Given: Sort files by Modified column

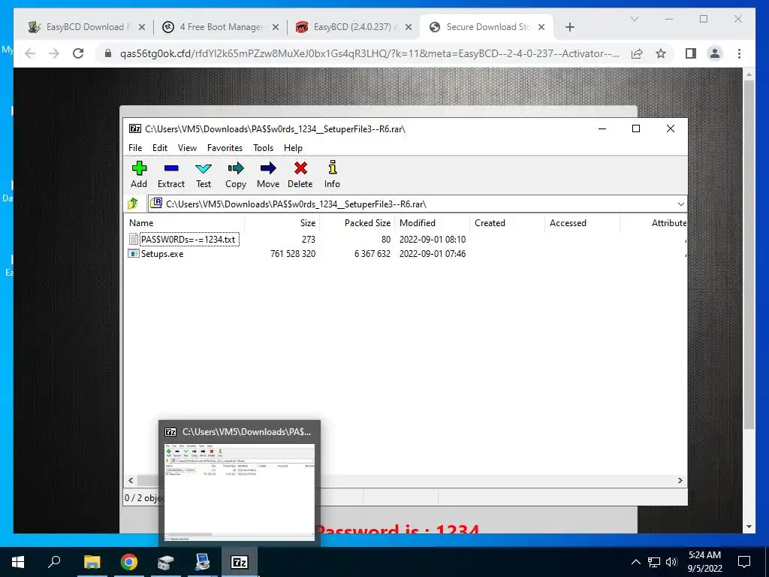Looking at the screenshot, I should pyautogui.click(x=432, y=222).
